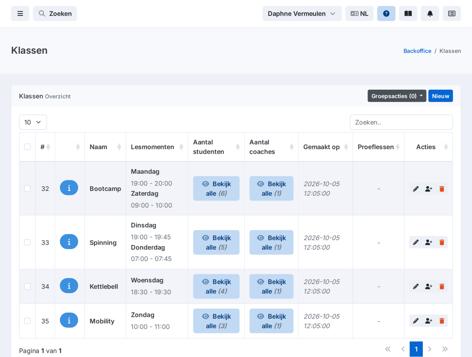The width and height of the screenshot is (472, 357).
Task: View all 6 students of Bootcamp
Action: (216, 189)
